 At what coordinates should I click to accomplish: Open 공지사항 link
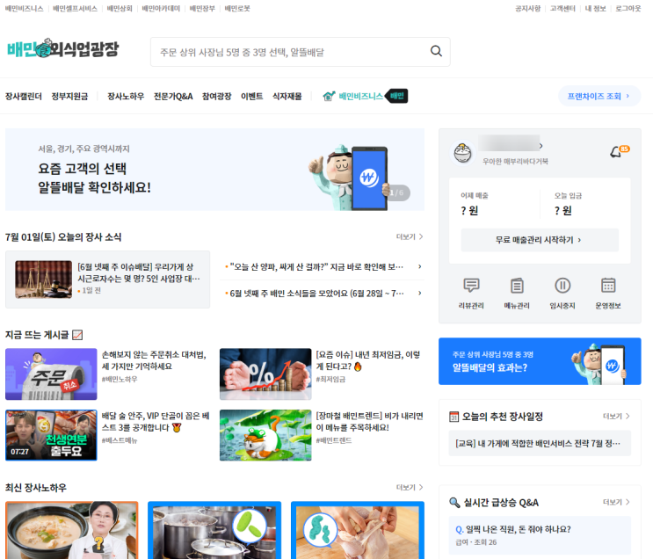click(527, 9)
